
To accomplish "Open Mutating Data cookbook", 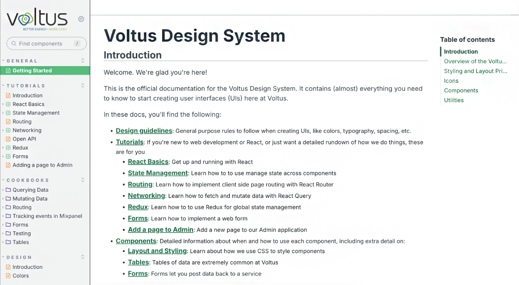I will coord(30,198).
